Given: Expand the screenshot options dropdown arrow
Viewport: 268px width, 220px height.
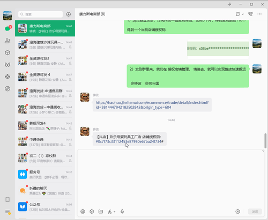Looking at the screenshot, I should (115, 212).
